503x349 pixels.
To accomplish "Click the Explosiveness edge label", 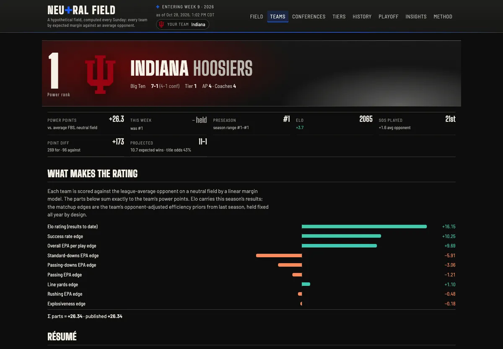I will coord(66,304).
